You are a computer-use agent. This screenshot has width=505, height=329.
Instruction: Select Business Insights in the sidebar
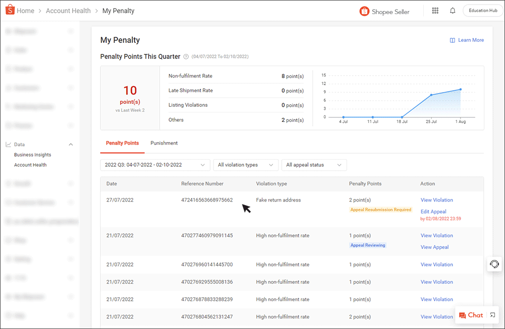[31, 155]
